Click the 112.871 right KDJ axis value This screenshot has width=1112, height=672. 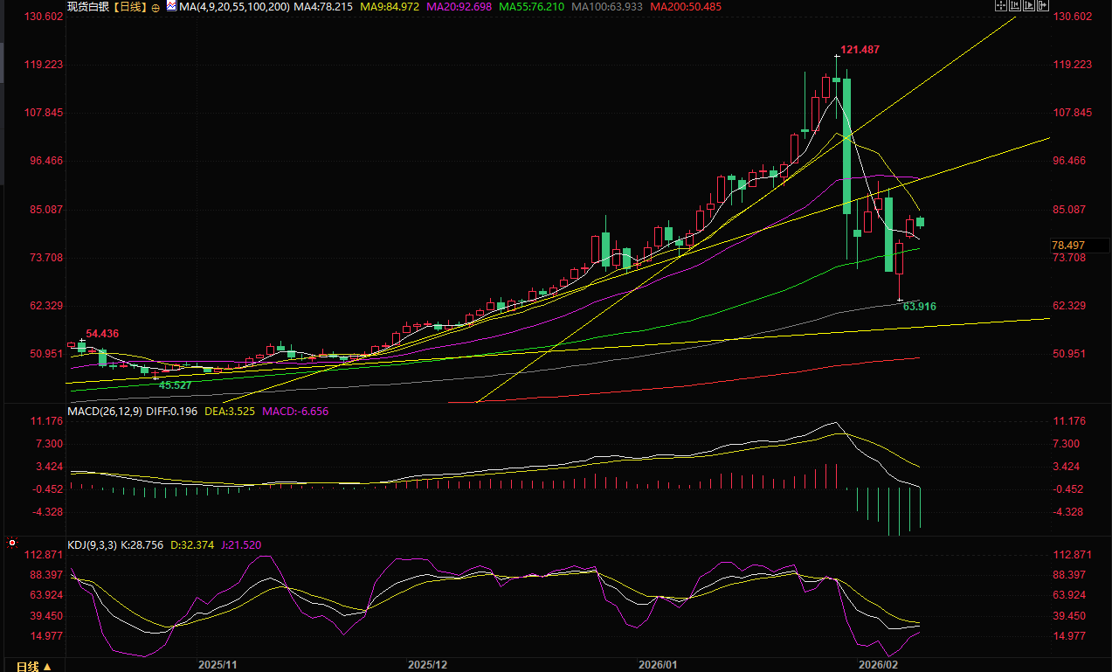[1074, 555]
